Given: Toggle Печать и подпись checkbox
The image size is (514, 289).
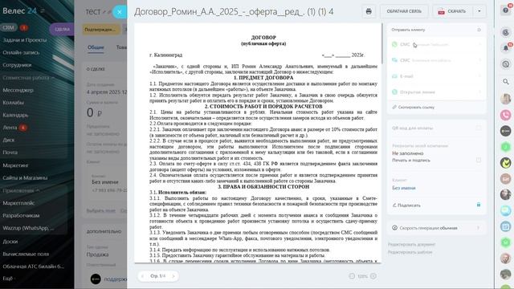Looking at the screenshot, I should tap(479, 160).
